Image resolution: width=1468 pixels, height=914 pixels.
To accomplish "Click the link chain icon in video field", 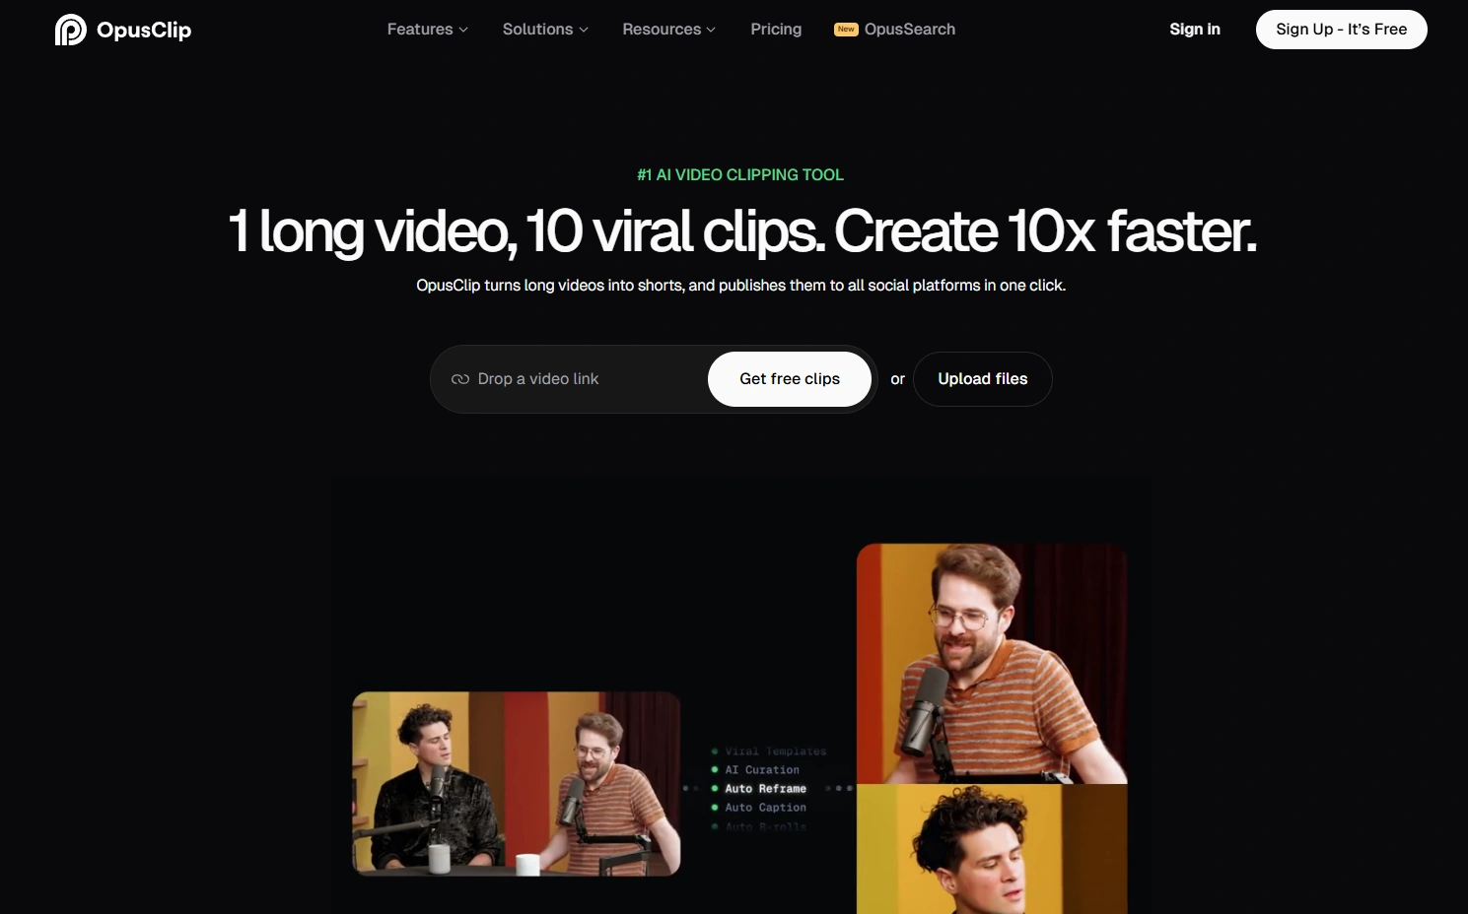I will [459, 379].
